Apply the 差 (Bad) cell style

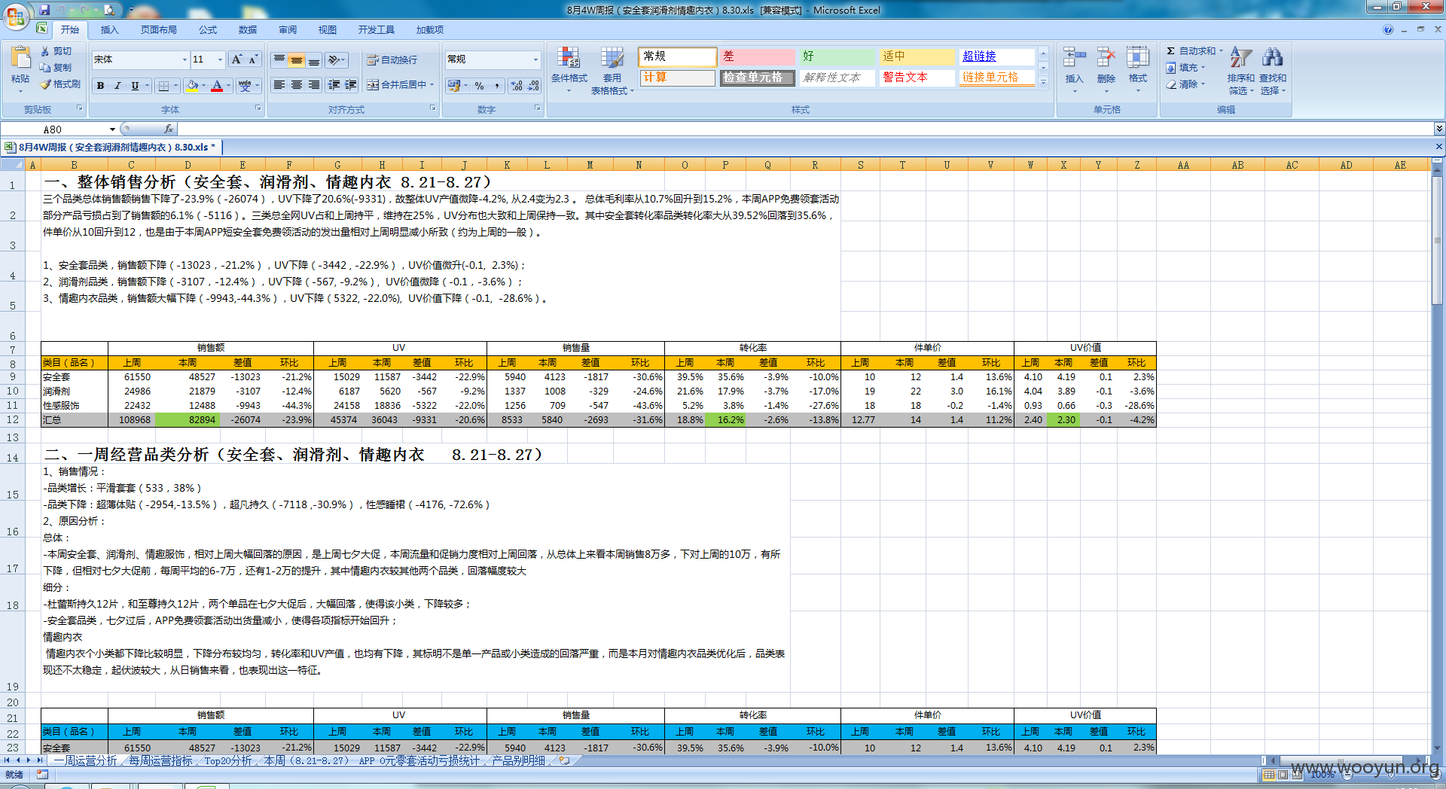(756, 56)
